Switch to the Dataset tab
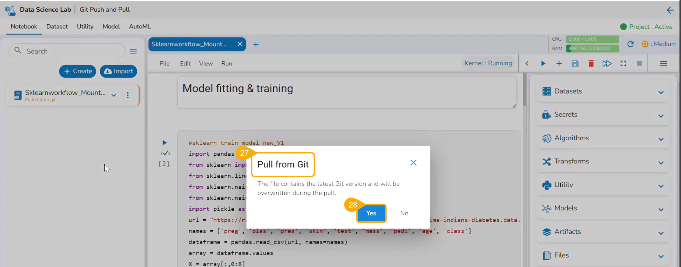681x267 pixels. click(x=57, y=27)
